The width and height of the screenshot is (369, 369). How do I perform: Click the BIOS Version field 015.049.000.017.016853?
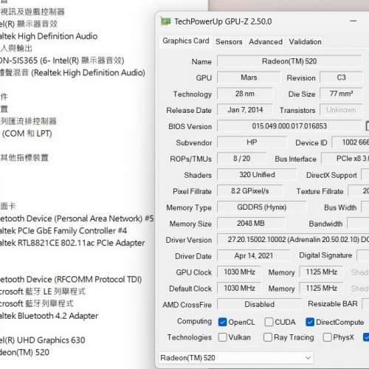click(x=289, y=126)
